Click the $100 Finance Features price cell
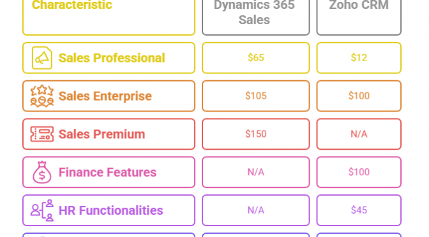Image resolution: width=429 pixels, height=237 pixels. [359, 172]
